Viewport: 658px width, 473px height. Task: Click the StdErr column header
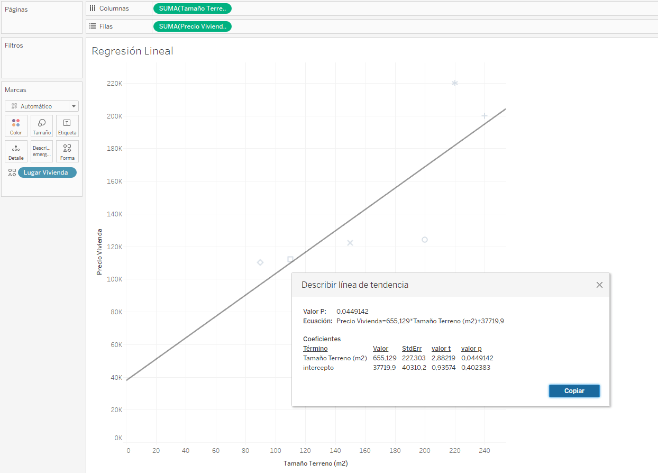[412, 349]
